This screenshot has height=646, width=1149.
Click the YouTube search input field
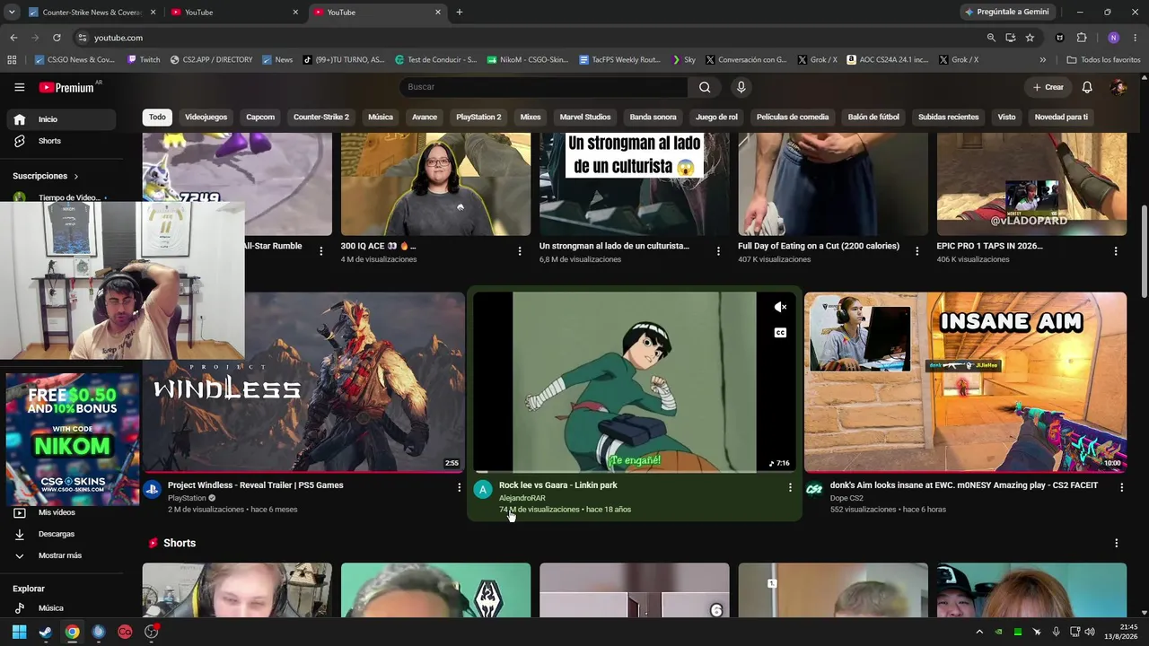pos(543,87)
